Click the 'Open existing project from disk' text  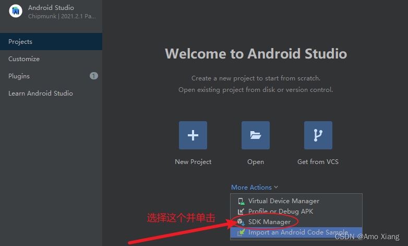point(256,90)
